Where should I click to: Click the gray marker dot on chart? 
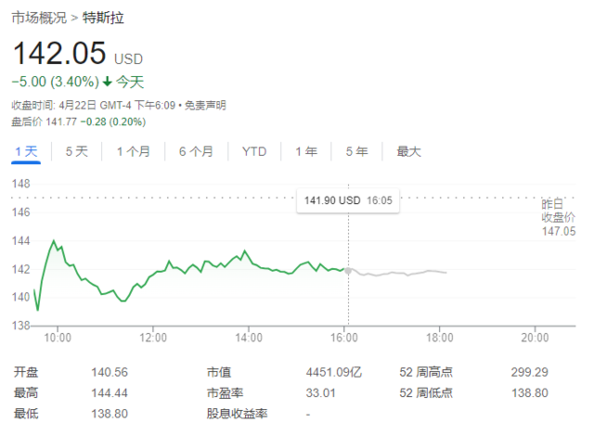tap(348, 271)
